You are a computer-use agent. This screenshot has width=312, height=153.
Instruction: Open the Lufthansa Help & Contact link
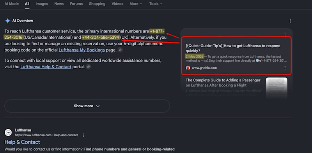click(46, 67)
